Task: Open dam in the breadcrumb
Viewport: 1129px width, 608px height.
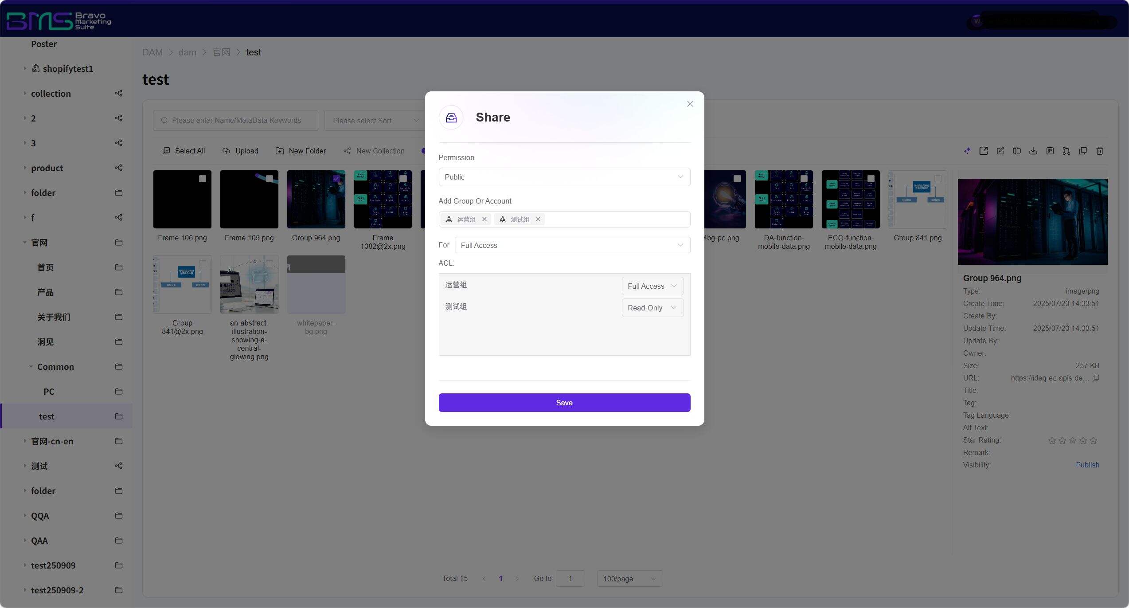Action: pyautogui.click(x=187, y=52)
